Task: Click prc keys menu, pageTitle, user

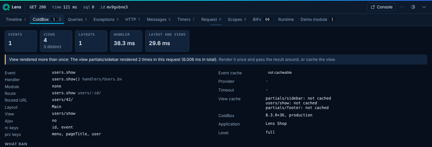Action: [x=76, y=134]
